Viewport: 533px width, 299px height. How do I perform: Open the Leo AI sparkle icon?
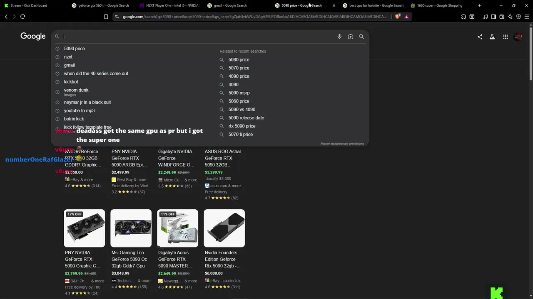[x=510, y=17]
